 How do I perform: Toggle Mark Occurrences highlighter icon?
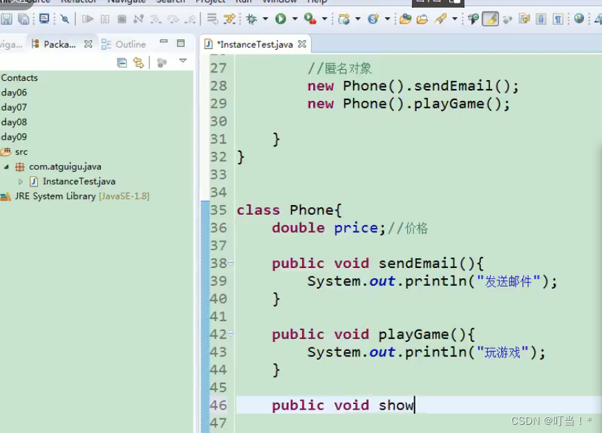click(491, 19)
